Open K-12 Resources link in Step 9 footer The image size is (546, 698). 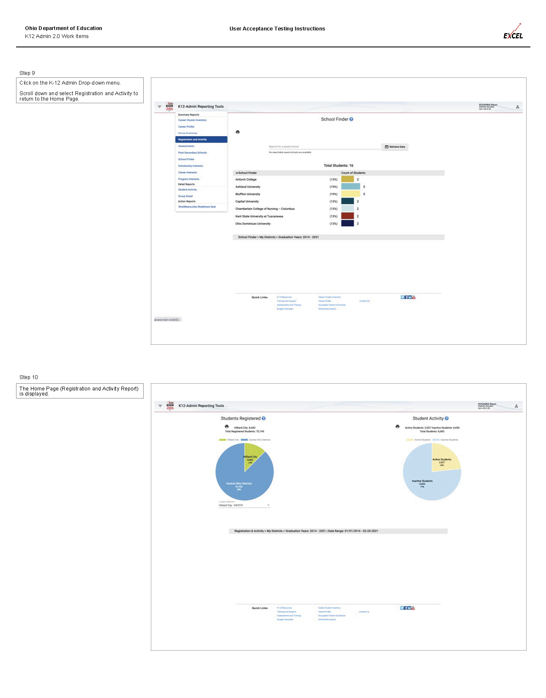pos(284,297)
